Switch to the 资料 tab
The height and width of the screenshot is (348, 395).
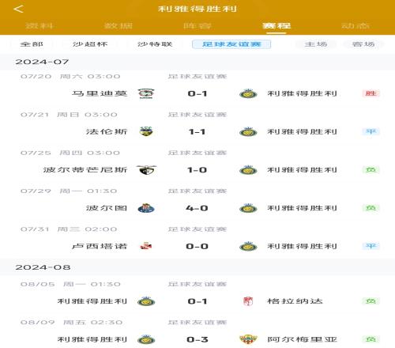coord(39,25)
